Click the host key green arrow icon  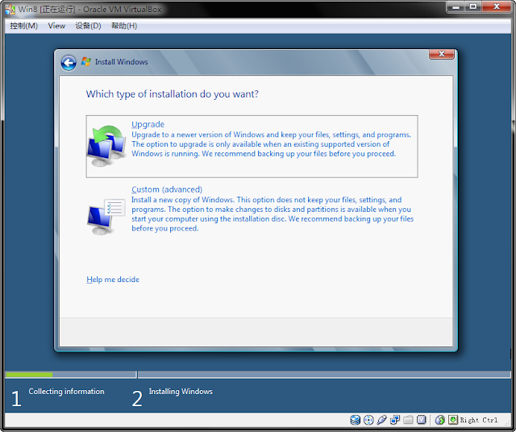pos(453,419)
